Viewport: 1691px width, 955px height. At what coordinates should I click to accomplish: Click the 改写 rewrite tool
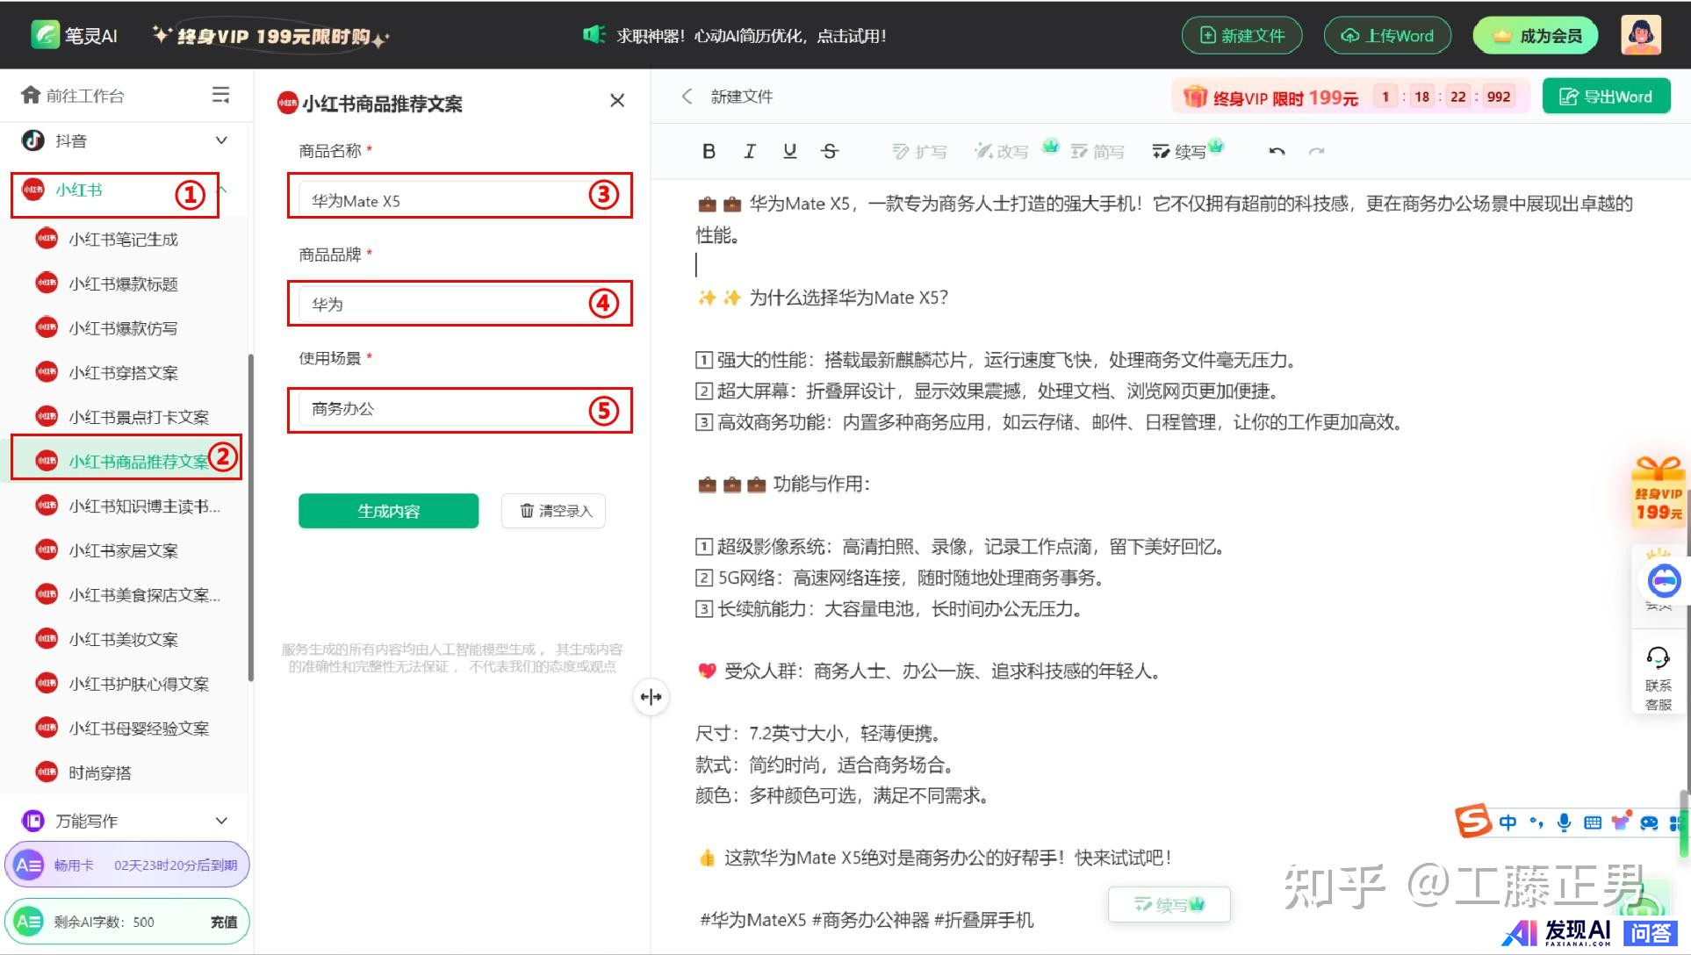1002,151
